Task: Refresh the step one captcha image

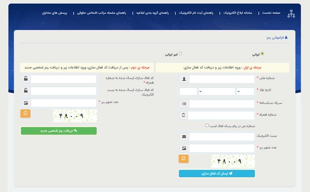Action: [183, 158]
